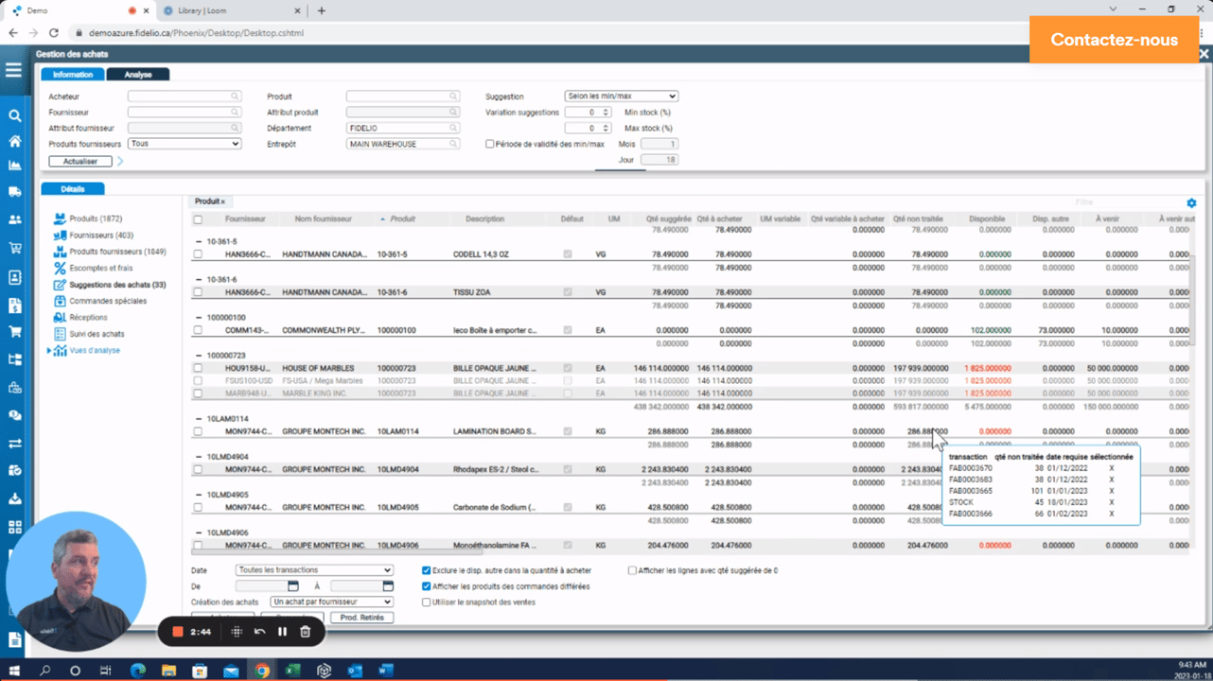Click the arrow next to Actualiser
This screenshot has width=1213, height=681.
[x=120, y=162]
